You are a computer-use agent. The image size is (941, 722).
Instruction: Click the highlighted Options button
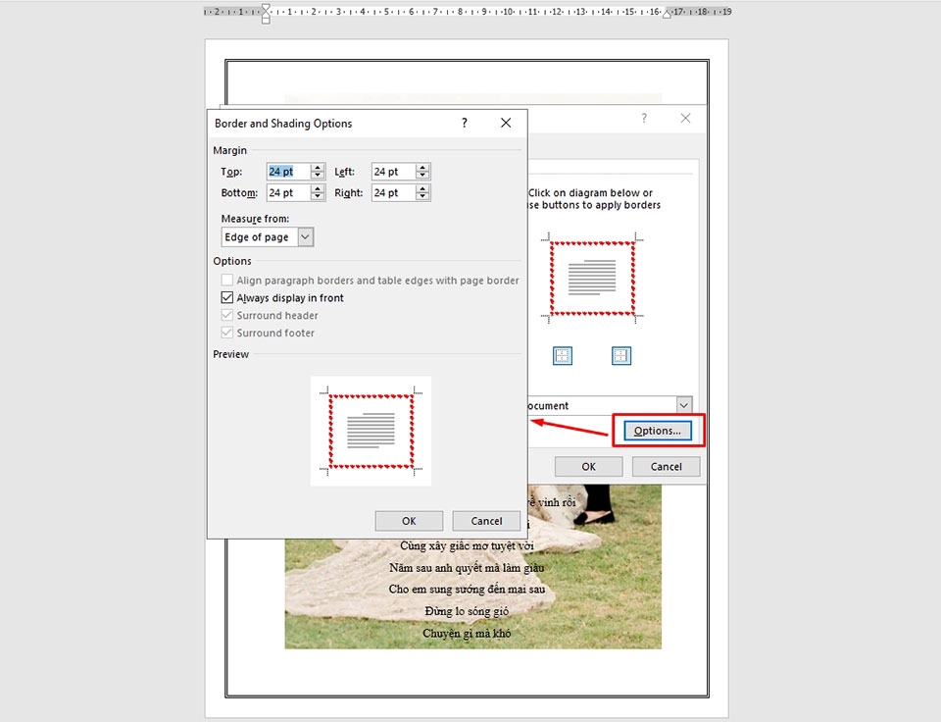pos(657,430)
